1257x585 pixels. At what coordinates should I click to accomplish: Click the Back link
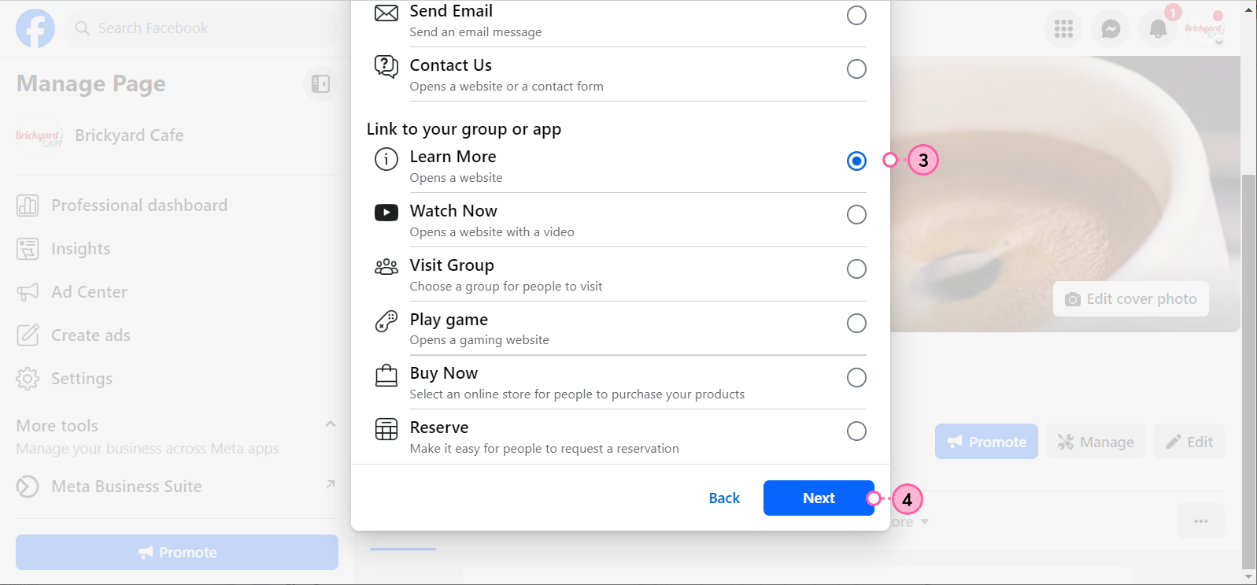[724, 498]
